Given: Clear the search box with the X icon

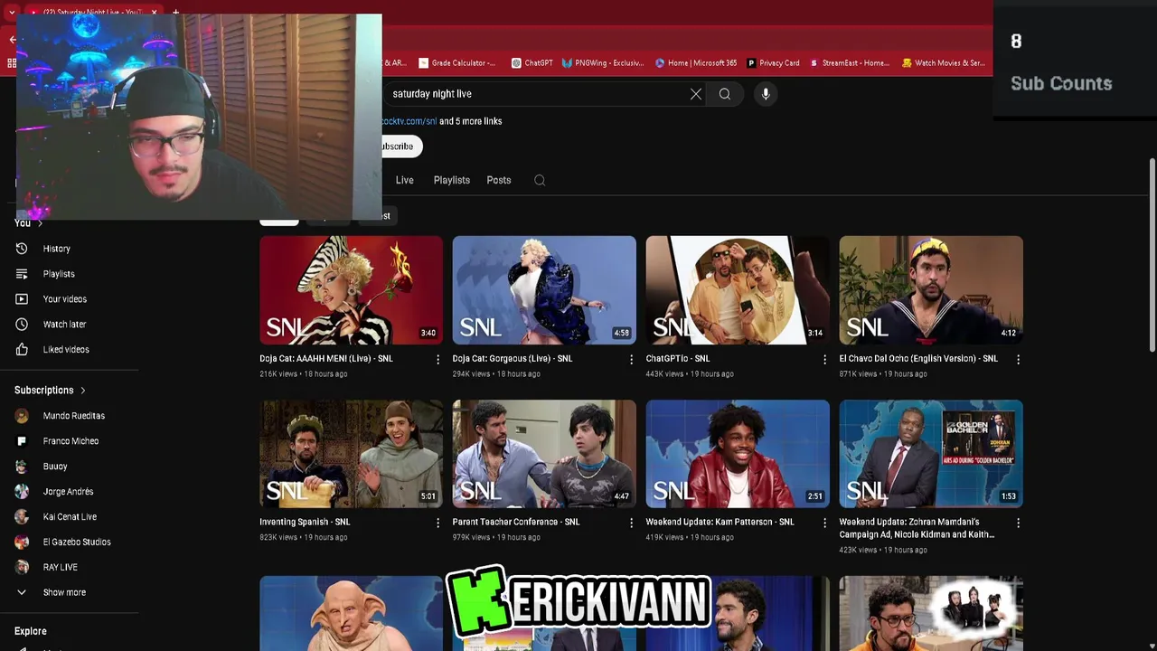Looking at the screenshot, I should click(x=696, y=94).
